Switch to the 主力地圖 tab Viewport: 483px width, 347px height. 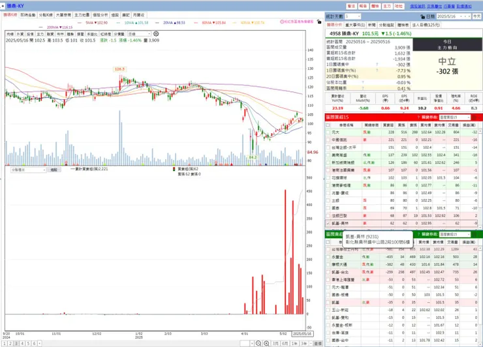coord(82,15)
